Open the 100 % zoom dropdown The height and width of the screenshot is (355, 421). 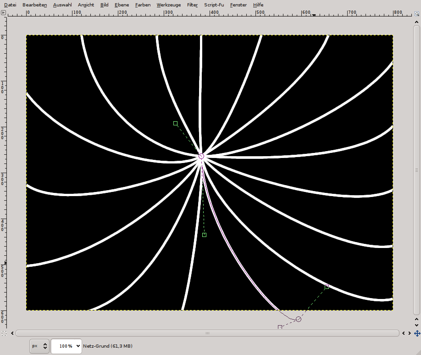pos(66,346)
